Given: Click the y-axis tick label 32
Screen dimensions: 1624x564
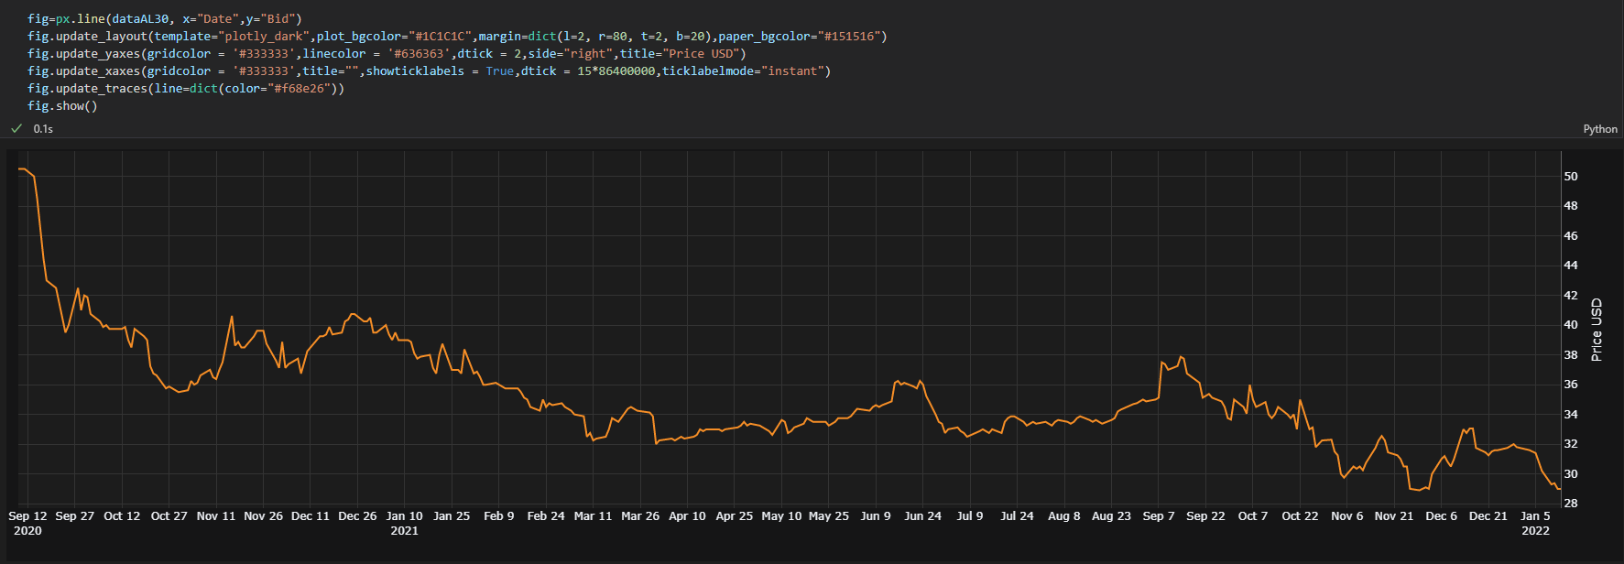Looking at the screenshot, I should pos(1571,444).
